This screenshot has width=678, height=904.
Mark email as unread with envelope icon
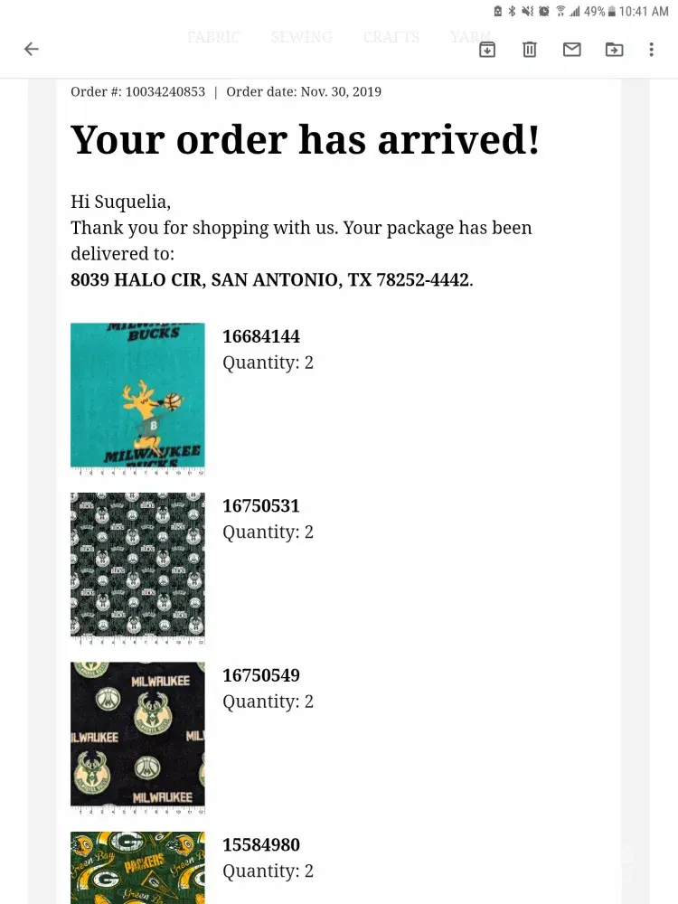point(572,50)
